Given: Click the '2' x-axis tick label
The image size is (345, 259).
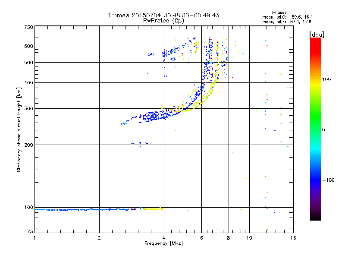Looking at the screenshot, I should point(99,238).
